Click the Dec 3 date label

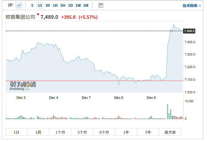coord(21,98)
